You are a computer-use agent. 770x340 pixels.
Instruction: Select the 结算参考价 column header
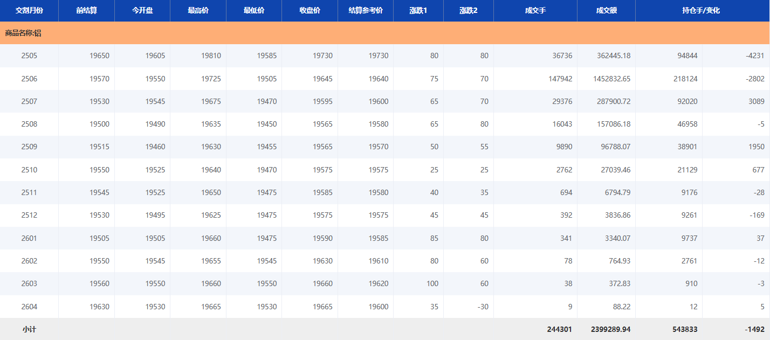[x=366, y=11]
